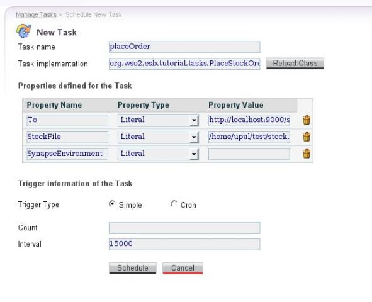Click the New Task heading

57,33
